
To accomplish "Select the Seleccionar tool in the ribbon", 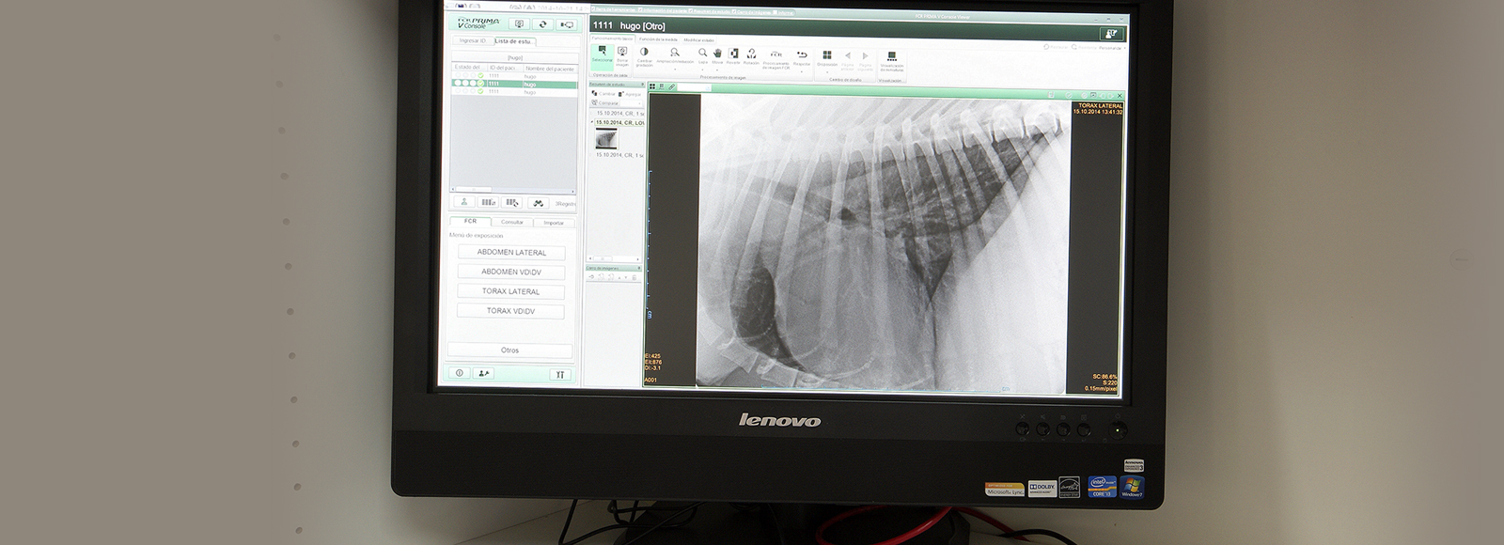I will (602, 55).
